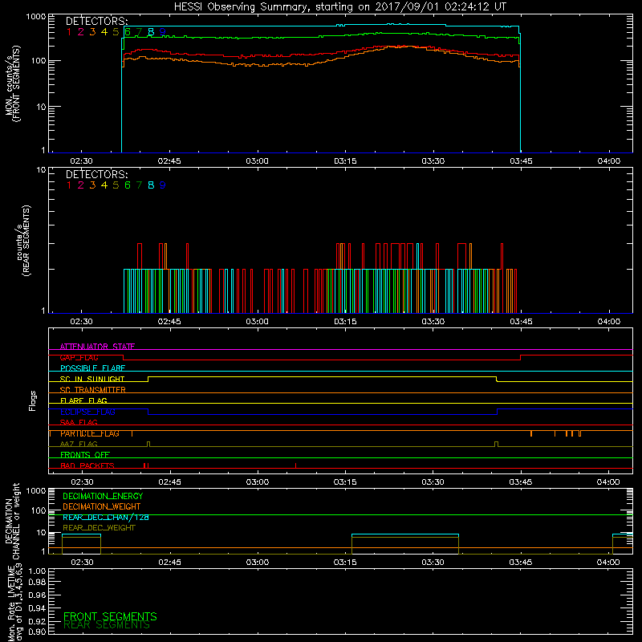Click the olive flag label above FRONTS_OFF
The width and height of the screenshot is (642, 642).
[79, 445]
